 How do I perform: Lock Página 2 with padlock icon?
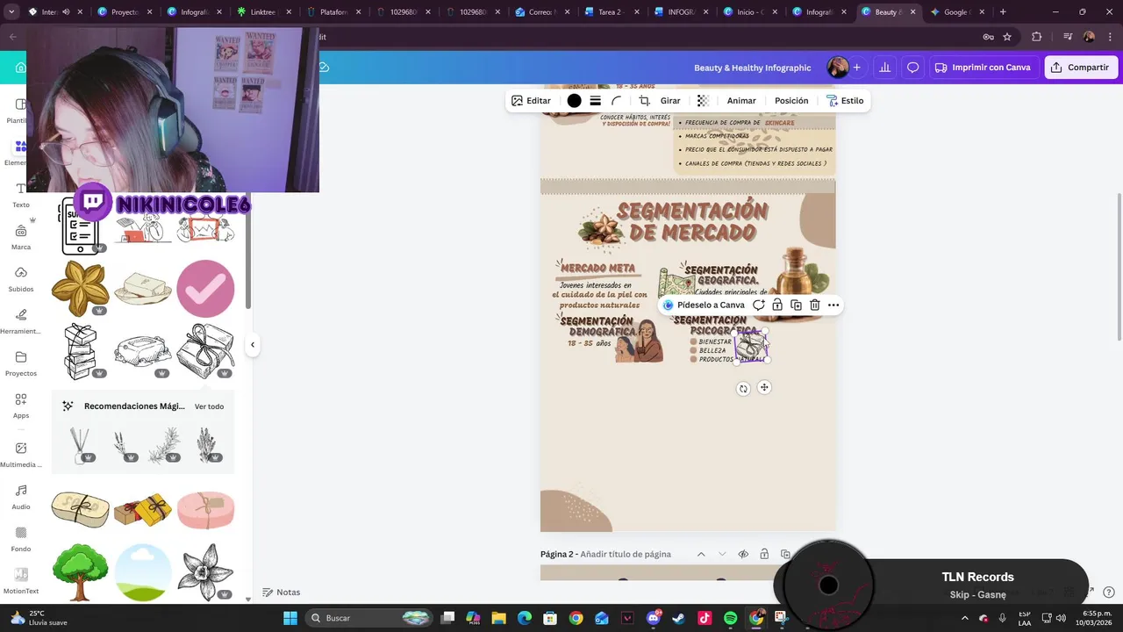pyautogui.click(x=764, y=554)
